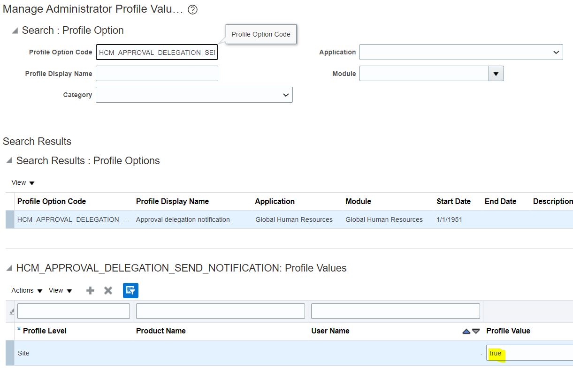Select the Approval delegation notification cell
573x370 pixels.
pos(183,219)
